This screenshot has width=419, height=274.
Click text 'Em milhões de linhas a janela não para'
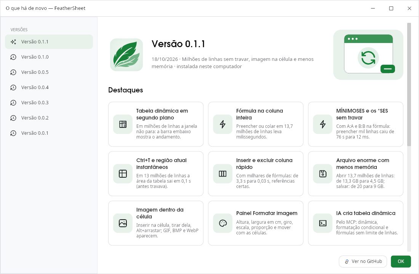[x=167, y=129]
